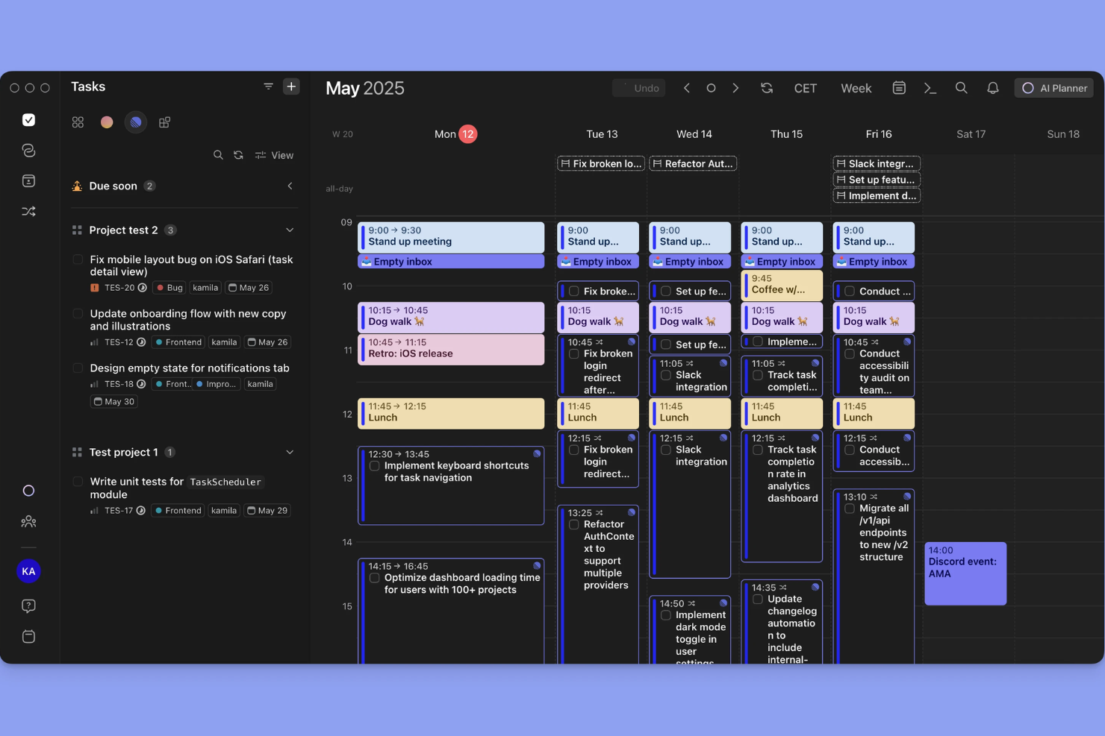1105x736 pixels.
Task: Click the search icon in the top toolbar
Action: point(961,87)
